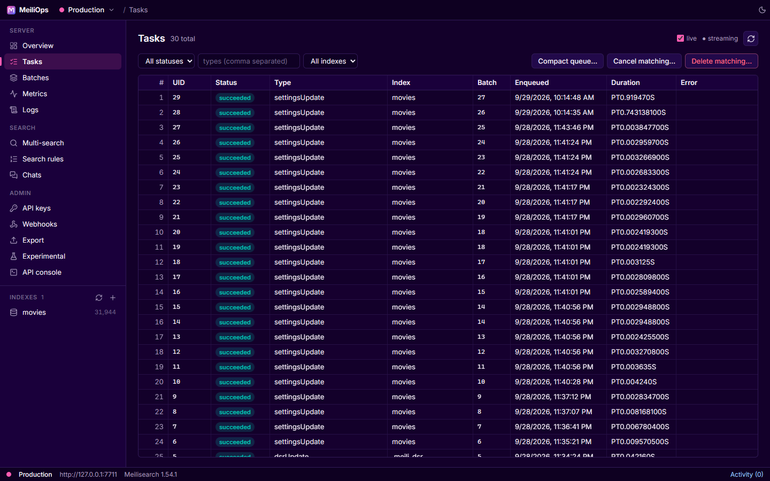Open the All indexes filter dropdown
770x481 pixels.
click(330, 61)
